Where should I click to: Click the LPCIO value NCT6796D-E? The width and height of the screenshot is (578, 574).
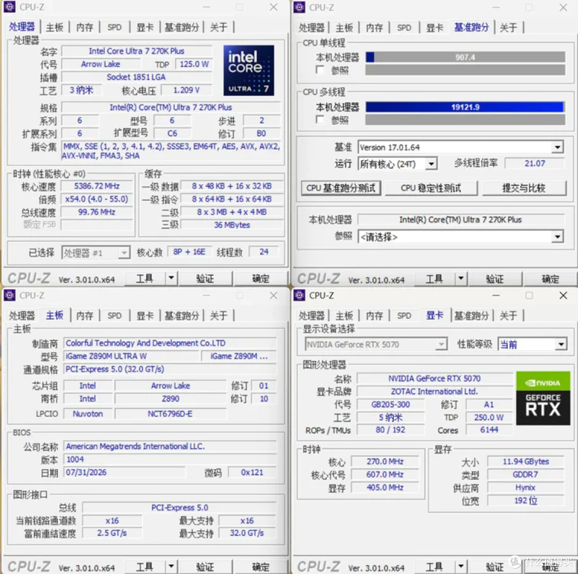170,413
